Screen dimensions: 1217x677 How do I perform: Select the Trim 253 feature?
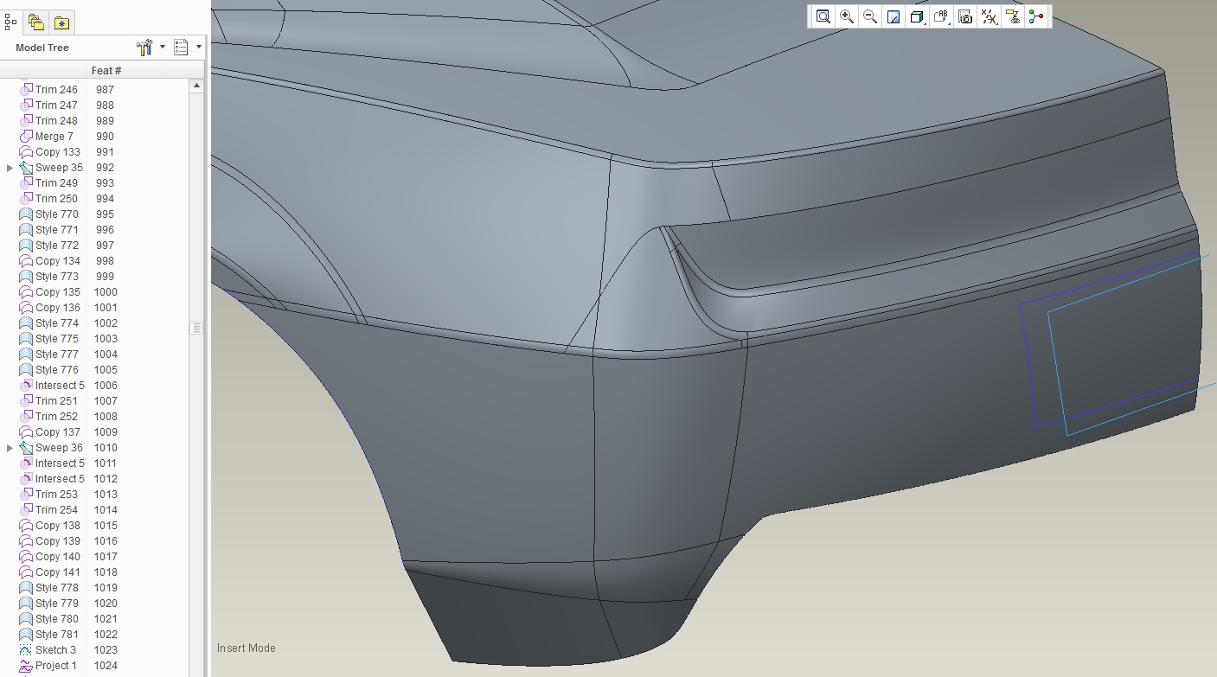56,495
